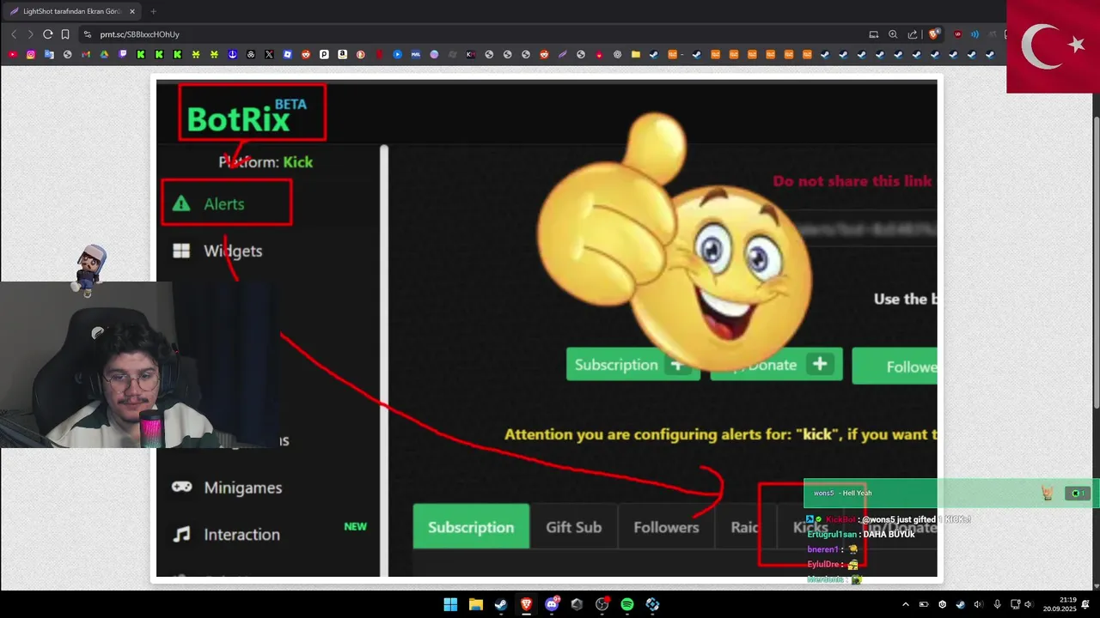
Task: Open the notification bell in system tray
Action: (x=1085, y=604)
